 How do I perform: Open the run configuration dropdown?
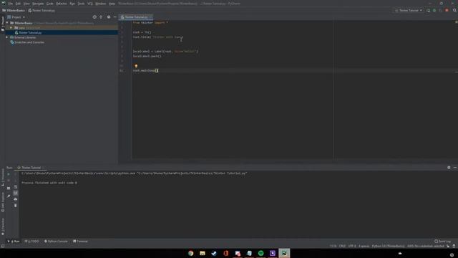point(409,10)
